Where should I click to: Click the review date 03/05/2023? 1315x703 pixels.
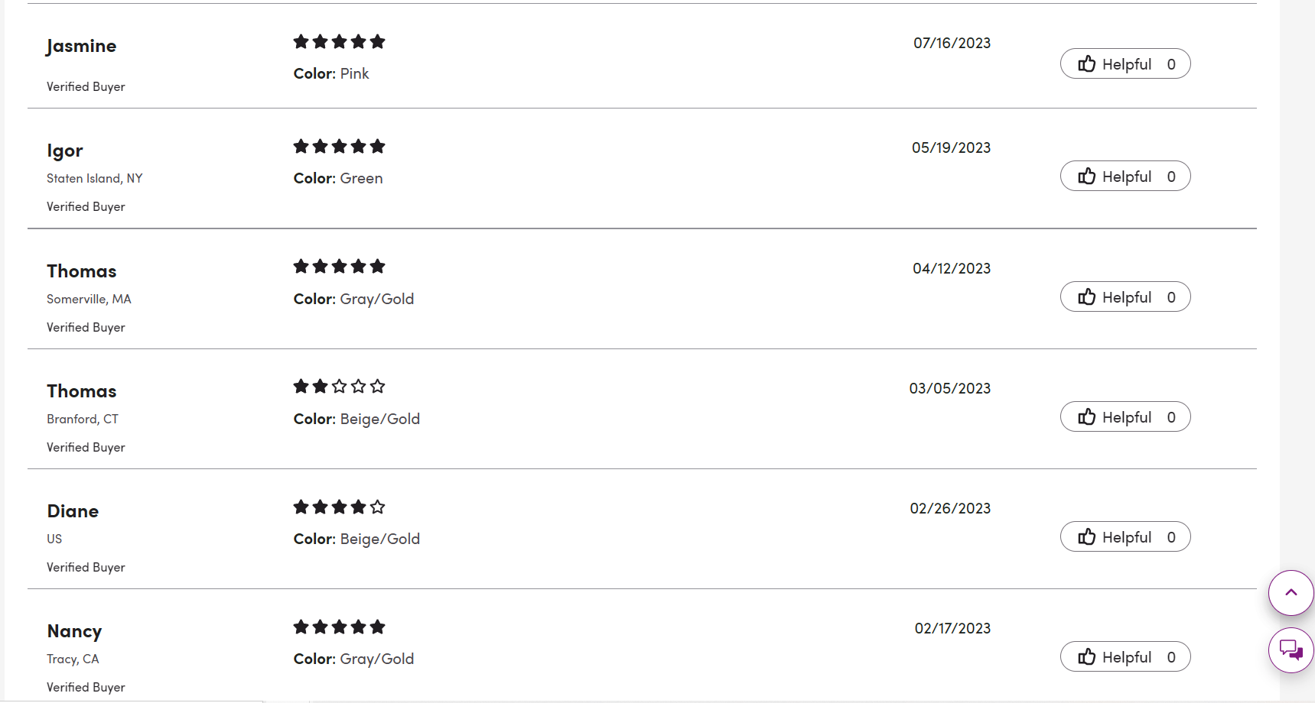[x=949, y=388]
